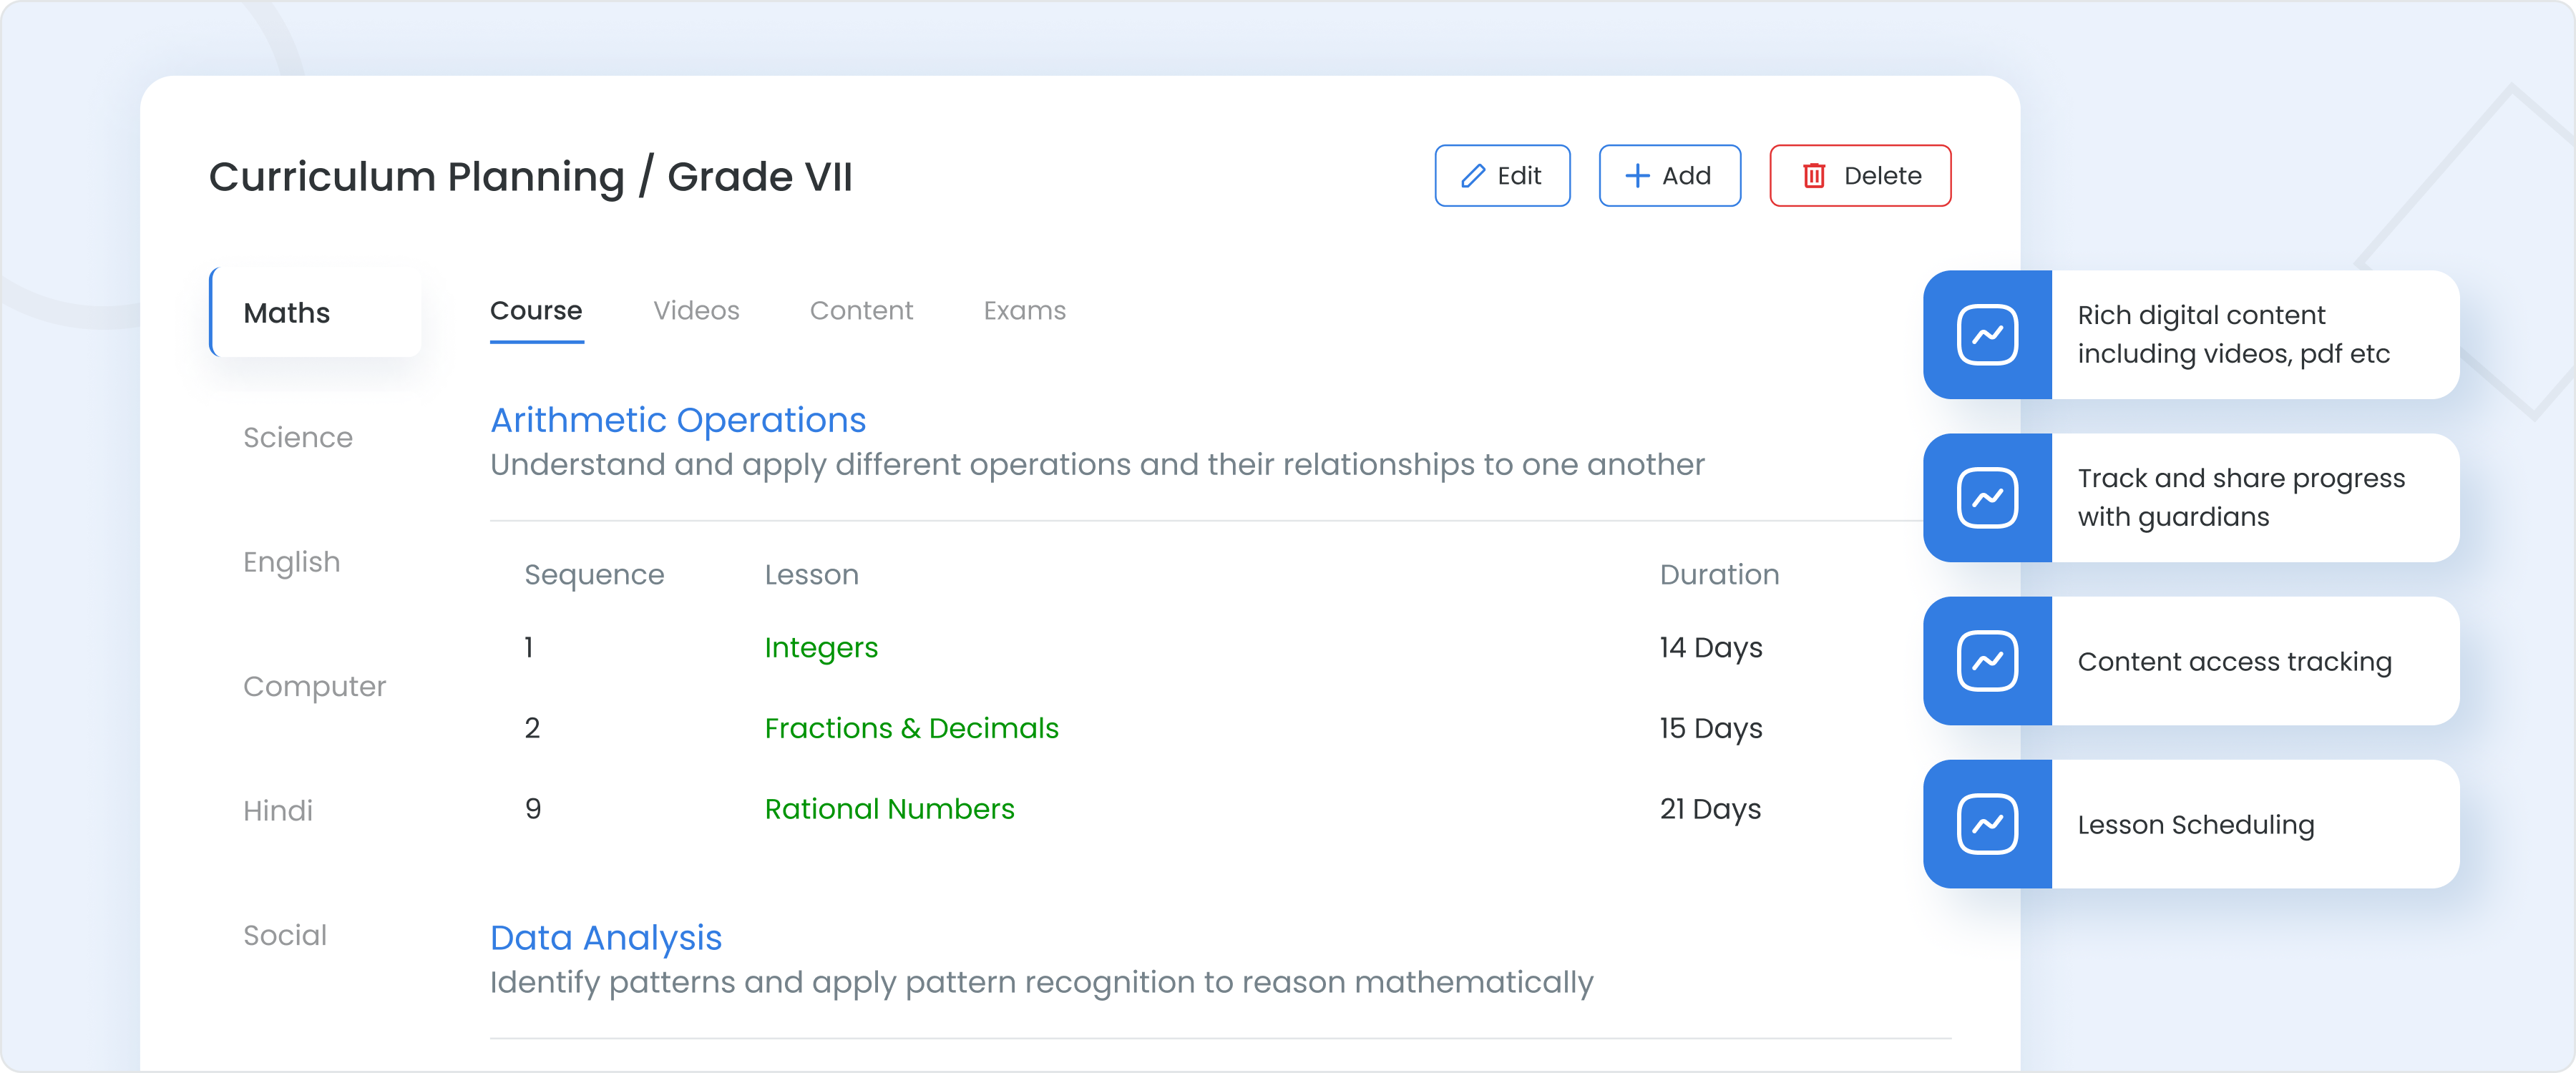Select Hindi in the subject sidebar
Viewport: 2576px width, 1073px height.
pyautogui.click(x=278, y=811)
